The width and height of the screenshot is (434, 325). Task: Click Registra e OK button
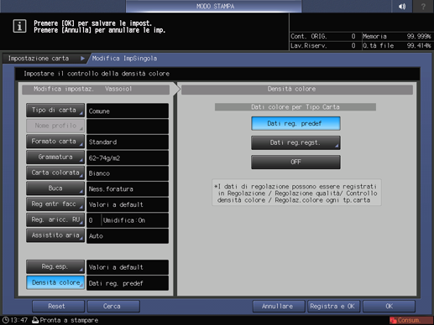tap(334, 307)
